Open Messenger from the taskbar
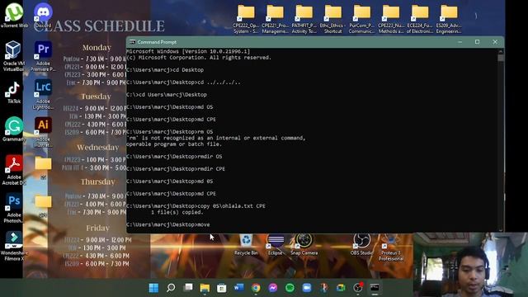 tap(273, 288)
